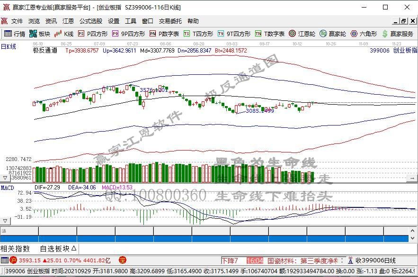Click the MACD=13.53 reading
This screenshot has width=418, height=277.
117,188
